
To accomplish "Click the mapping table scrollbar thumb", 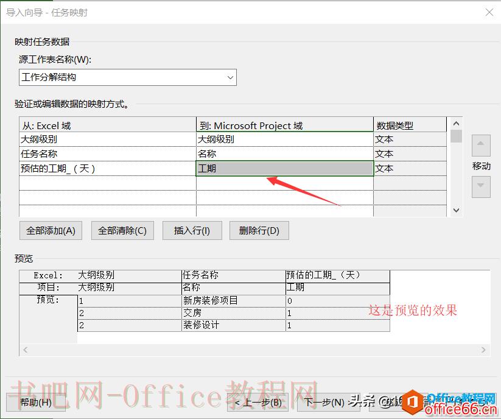I will click(457, 136).
